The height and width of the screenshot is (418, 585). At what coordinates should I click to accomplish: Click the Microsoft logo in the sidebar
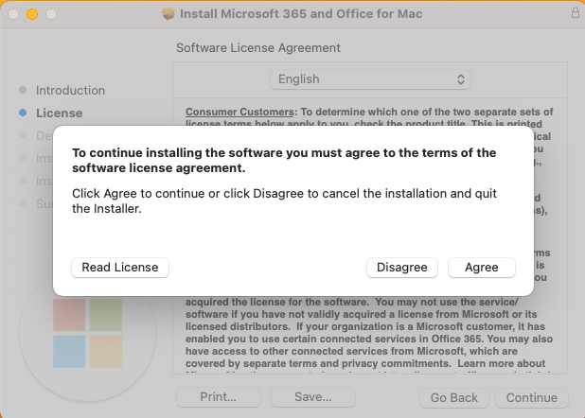87,333
